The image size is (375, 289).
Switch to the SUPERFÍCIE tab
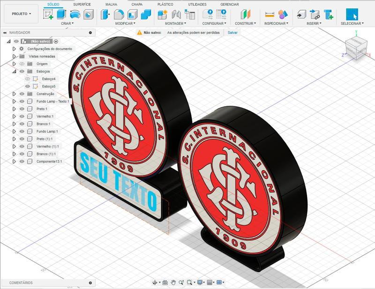[82, 4]
